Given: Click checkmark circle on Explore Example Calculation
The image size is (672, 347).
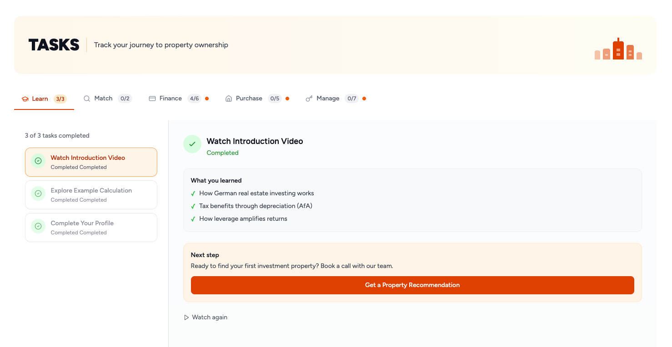Looking at the screenshot, I should [38, 193].
